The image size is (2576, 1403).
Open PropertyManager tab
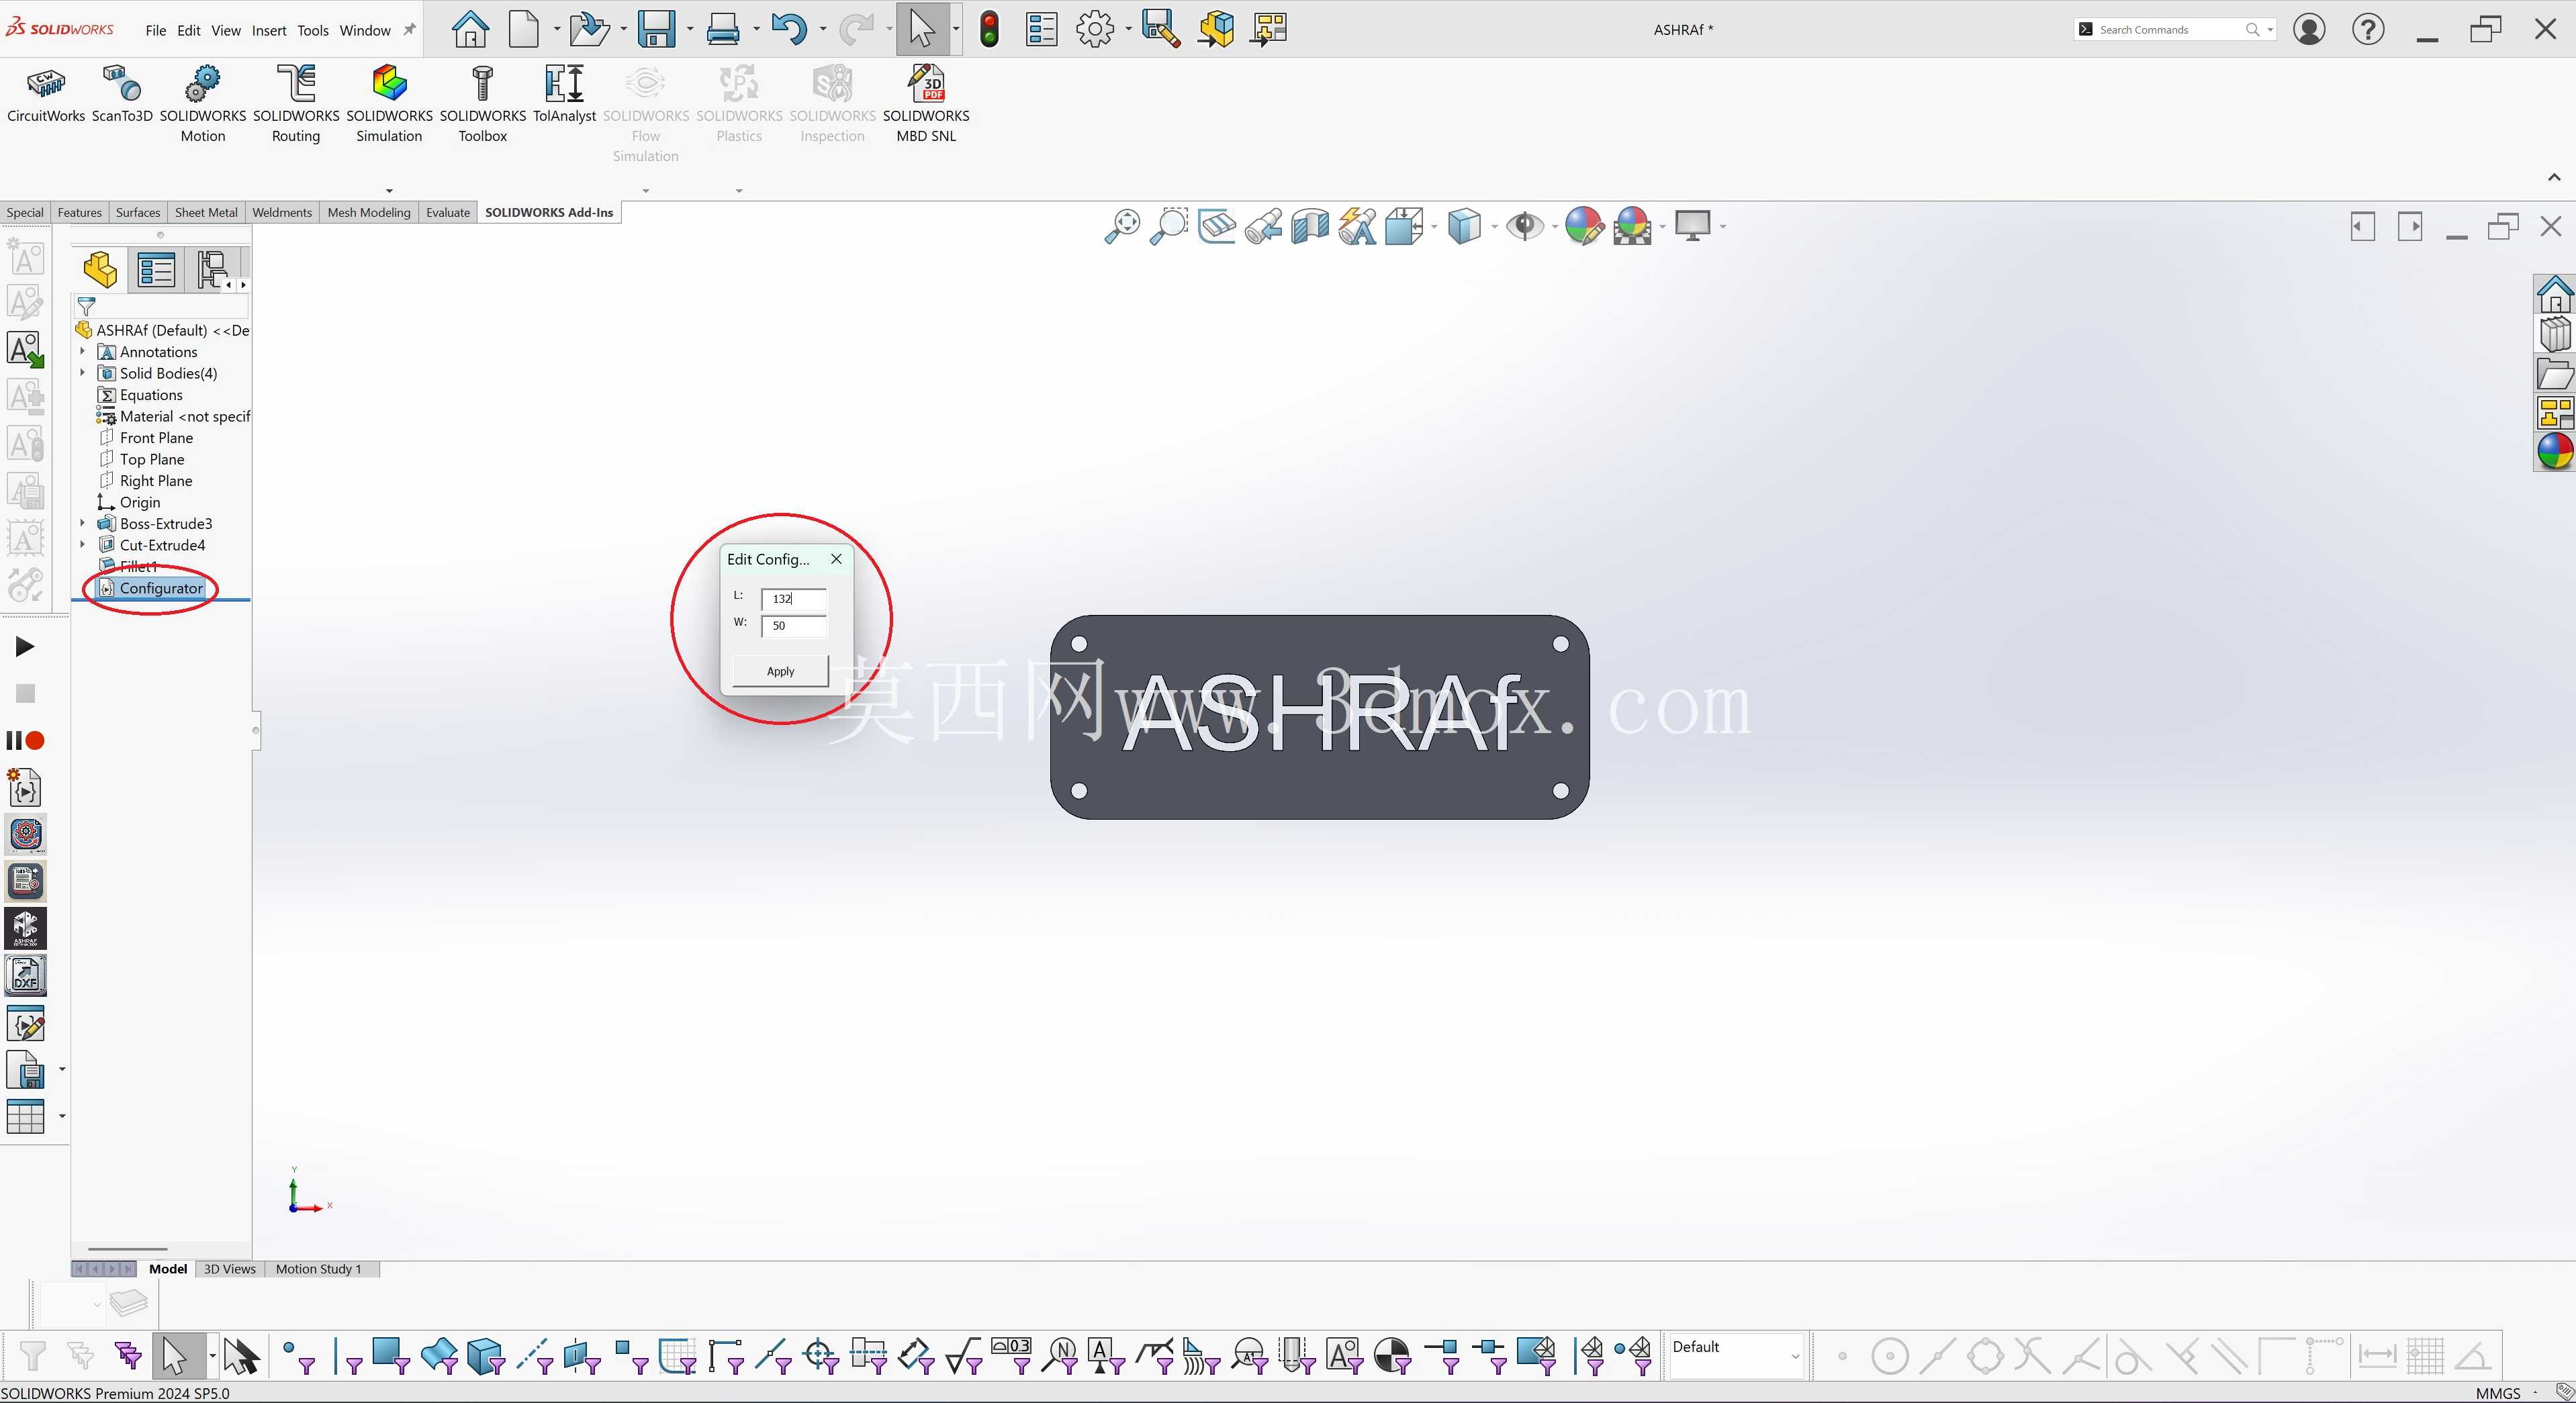tap(157, 270)
